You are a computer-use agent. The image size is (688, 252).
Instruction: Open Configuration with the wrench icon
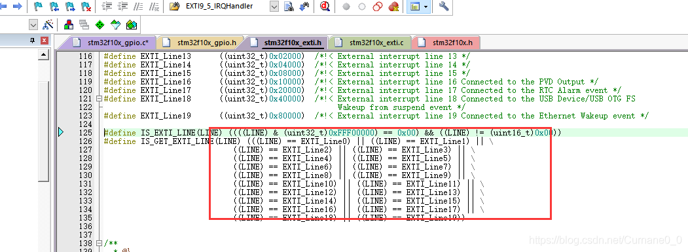pos(444,6)
